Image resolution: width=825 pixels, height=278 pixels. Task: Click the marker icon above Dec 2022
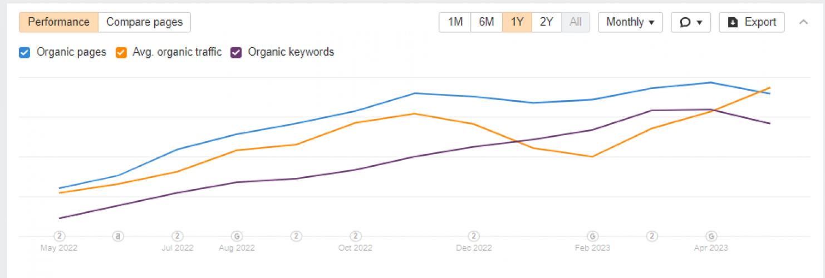(x=474, y=236)
